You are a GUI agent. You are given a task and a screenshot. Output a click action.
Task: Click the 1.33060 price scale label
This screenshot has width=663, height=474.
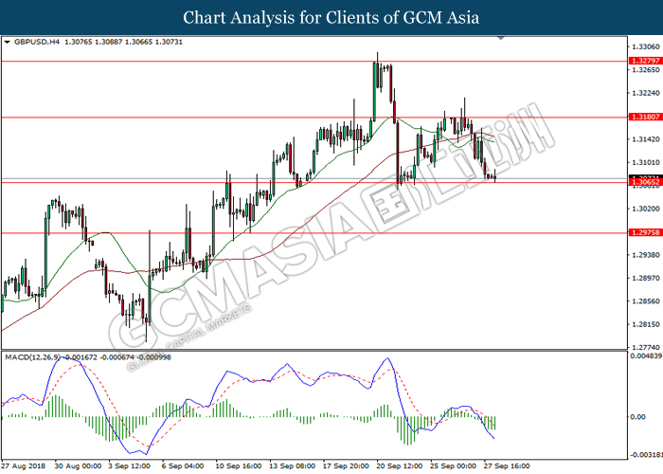click(646, 46)
